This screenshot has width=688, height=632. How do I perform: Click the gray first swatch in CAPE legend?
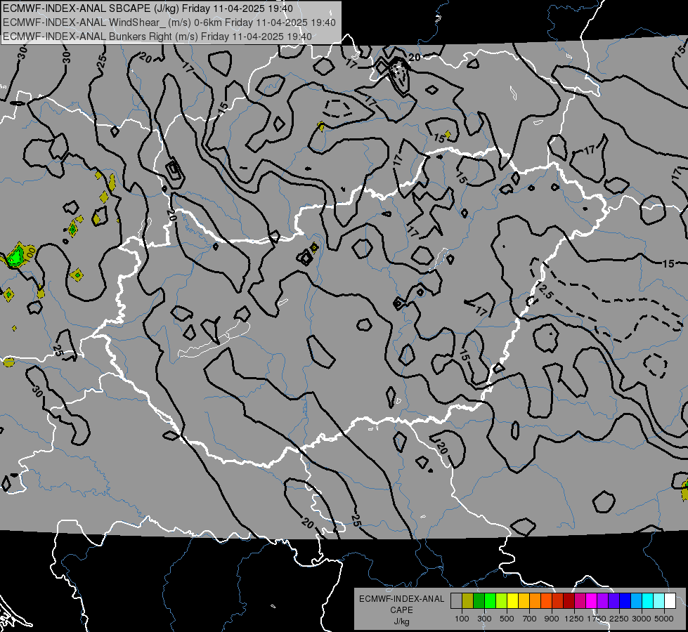(x=456, y=601)
